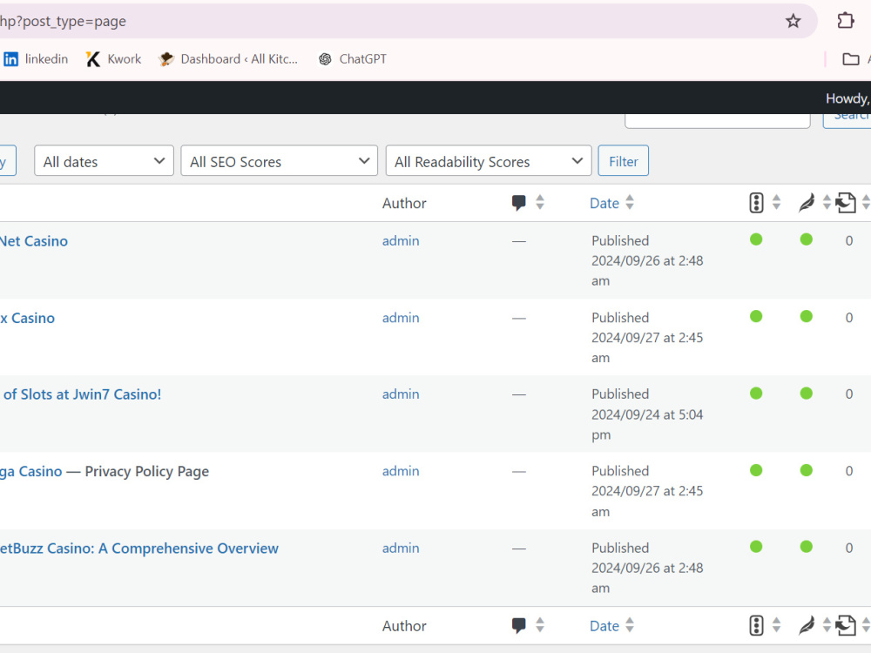
Task: Click admin author in Jwin7 Casino row
Action: pyautogui.click(x=401, y=394)
